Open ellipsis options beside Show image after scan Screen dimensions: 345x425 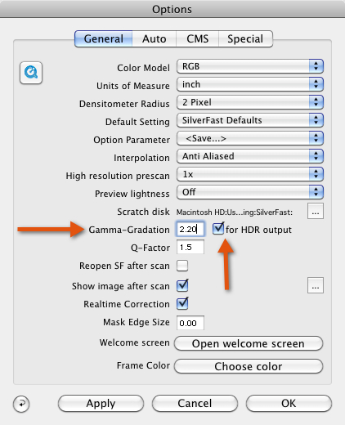point(316,285)
